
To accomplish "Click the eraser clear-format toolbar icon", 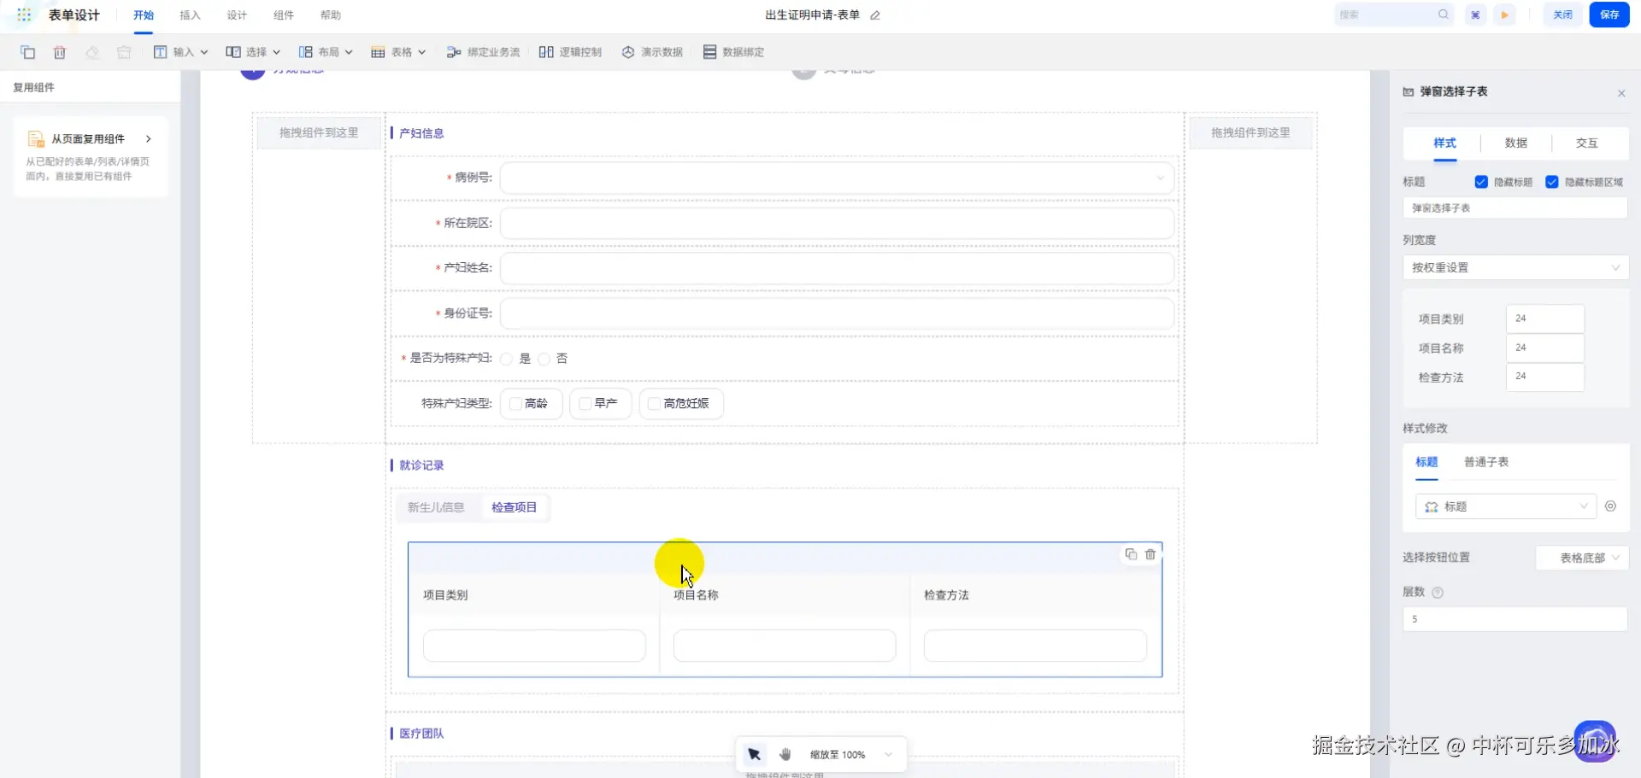I will [x=92, y=52].
